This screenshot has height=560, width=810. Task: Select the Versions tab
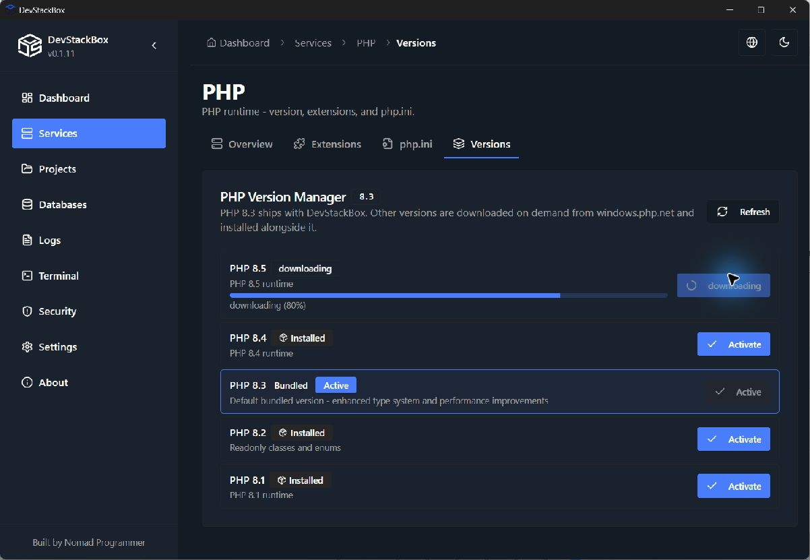coord(481,144)
